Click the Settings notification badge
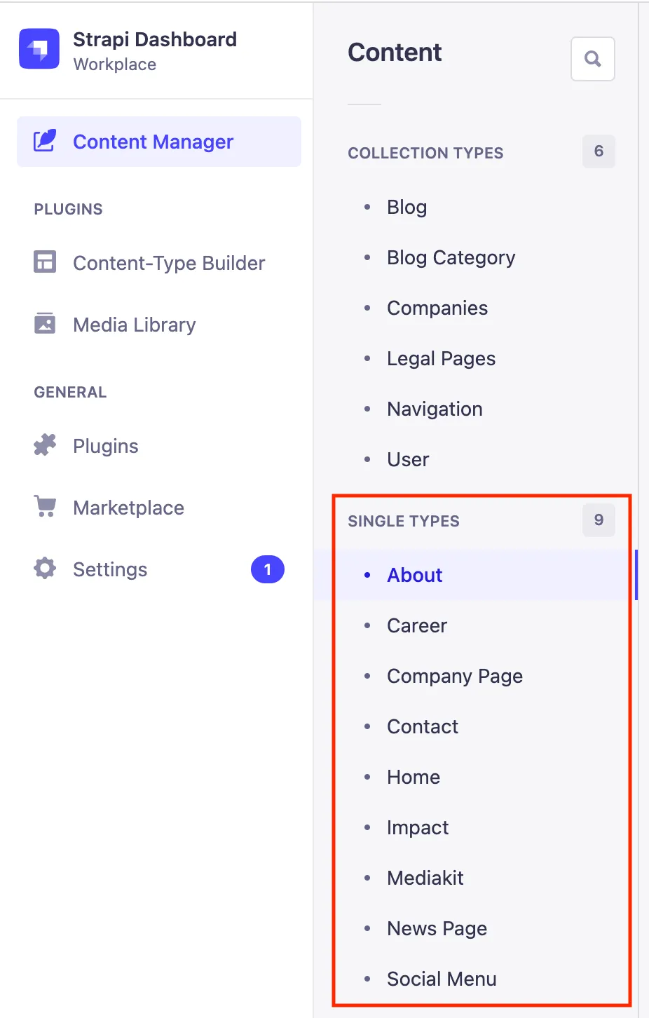 coord(267,569)
